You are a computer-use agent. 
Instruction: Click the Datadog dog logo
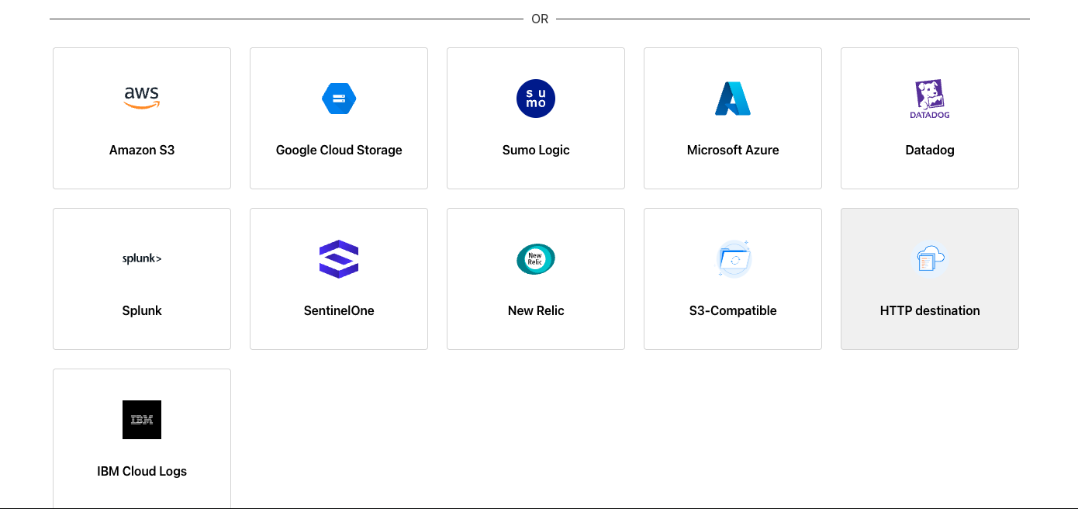coord(930,99)
